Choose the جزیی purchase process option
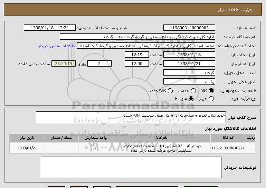266x188 pixels. click(211, 99)
